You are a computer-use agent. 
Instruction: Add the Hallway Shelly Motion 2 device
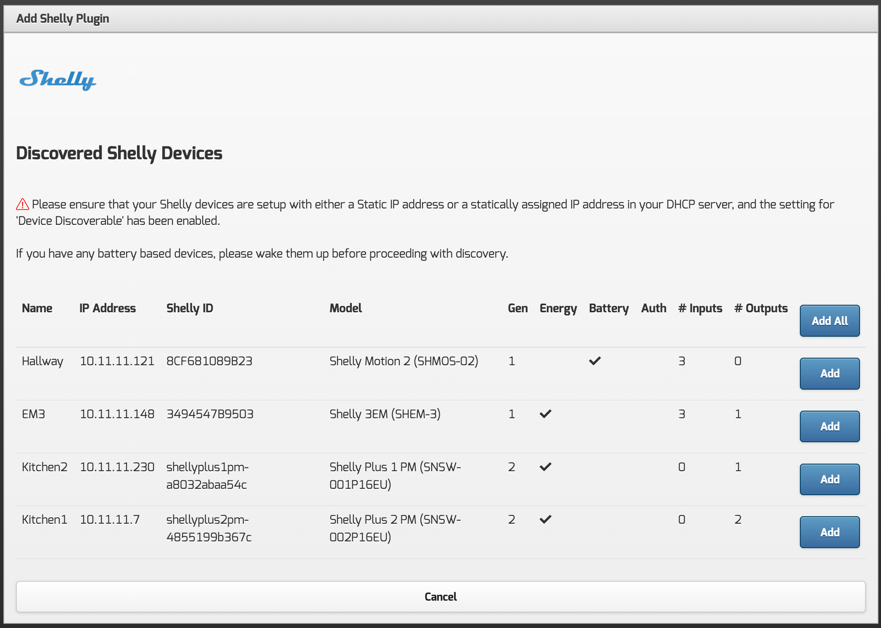[829, 373]
